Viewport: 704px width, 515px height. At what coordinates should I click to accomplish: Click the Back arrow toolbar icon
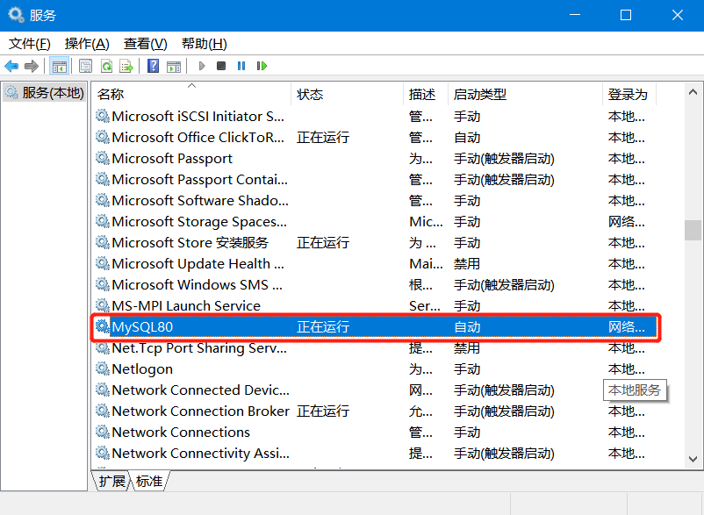(11, 67)
